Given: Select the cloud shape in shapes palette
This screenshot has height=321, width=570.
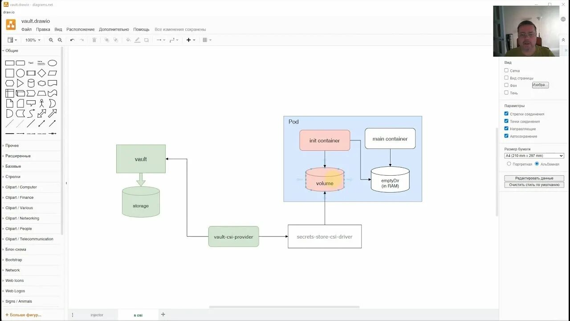Looking at the screenshot, I should [42, 83].
